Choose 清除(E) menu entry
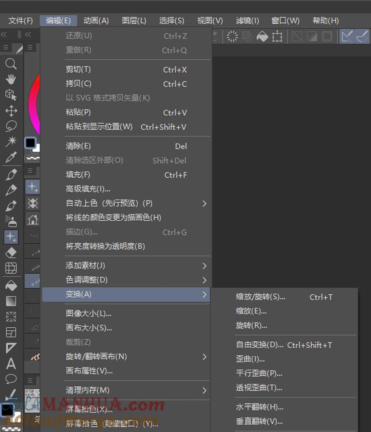 point(126,146)
